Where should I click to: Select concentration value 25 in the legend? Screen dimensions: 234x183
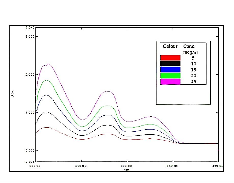point(193,81)
